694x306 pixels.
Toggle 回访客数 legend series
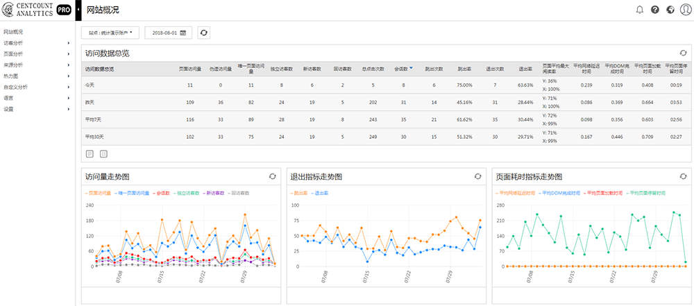239,193
